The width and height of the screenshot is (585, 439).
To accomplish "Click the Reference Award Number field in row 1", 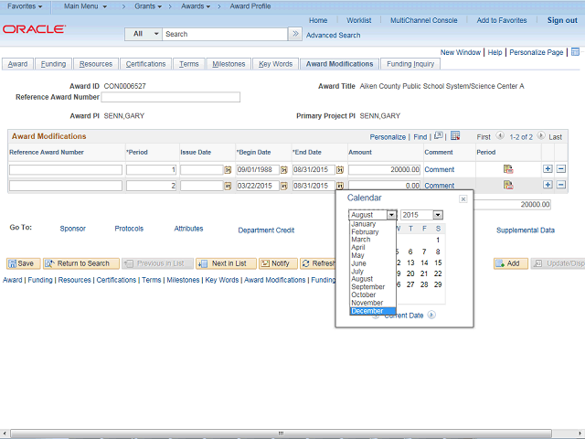I will click(66, 170).
